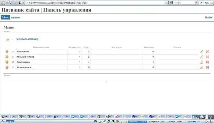Click the Google search input field
The height and width of the screenshot is (123, 214).
[184, 3]
